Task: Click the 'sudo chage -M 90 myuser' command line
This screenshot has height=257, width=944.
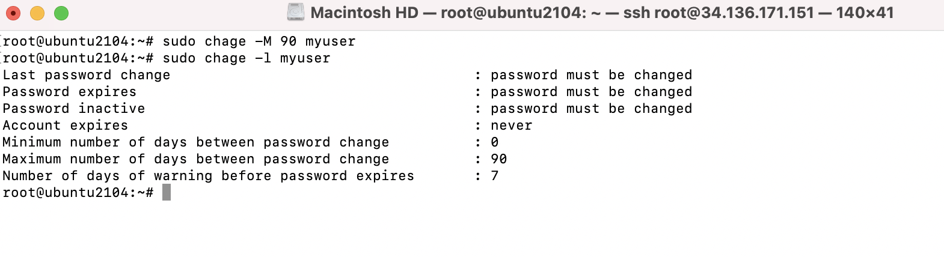Action: tap(259, 41)
